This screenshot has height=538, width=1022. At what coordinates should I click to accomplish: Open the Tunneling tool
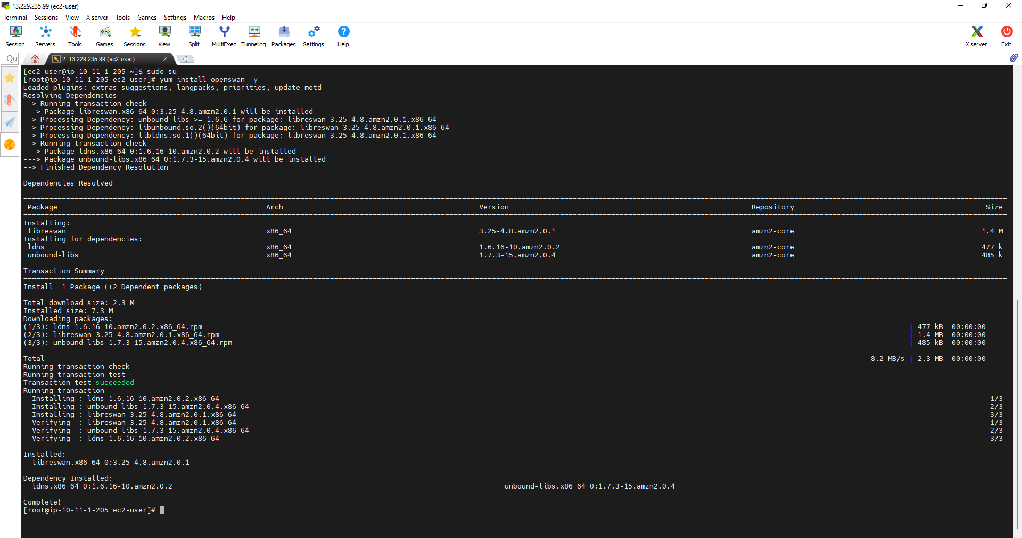coord(254,36)
